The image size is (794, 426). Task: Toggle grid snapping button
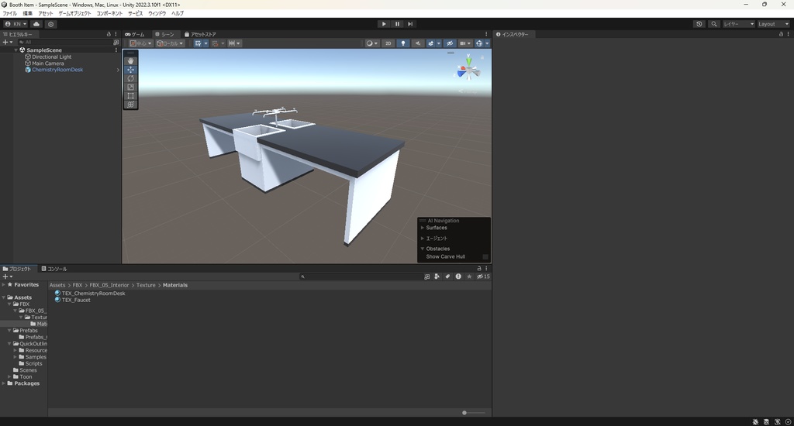[215, 43]
